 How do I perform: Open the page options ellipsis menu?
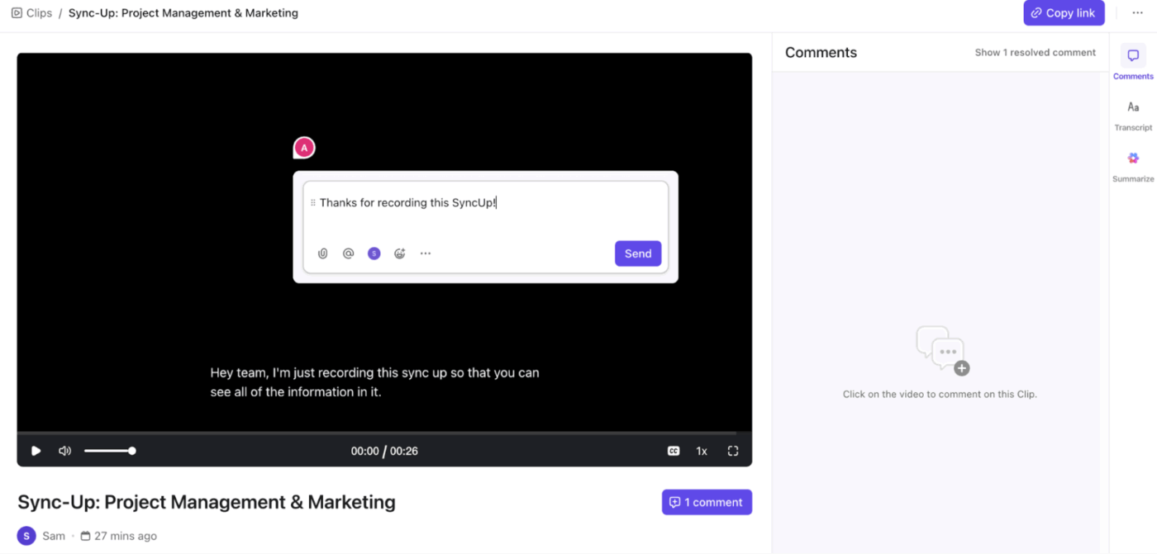[x=1137, y=12]
